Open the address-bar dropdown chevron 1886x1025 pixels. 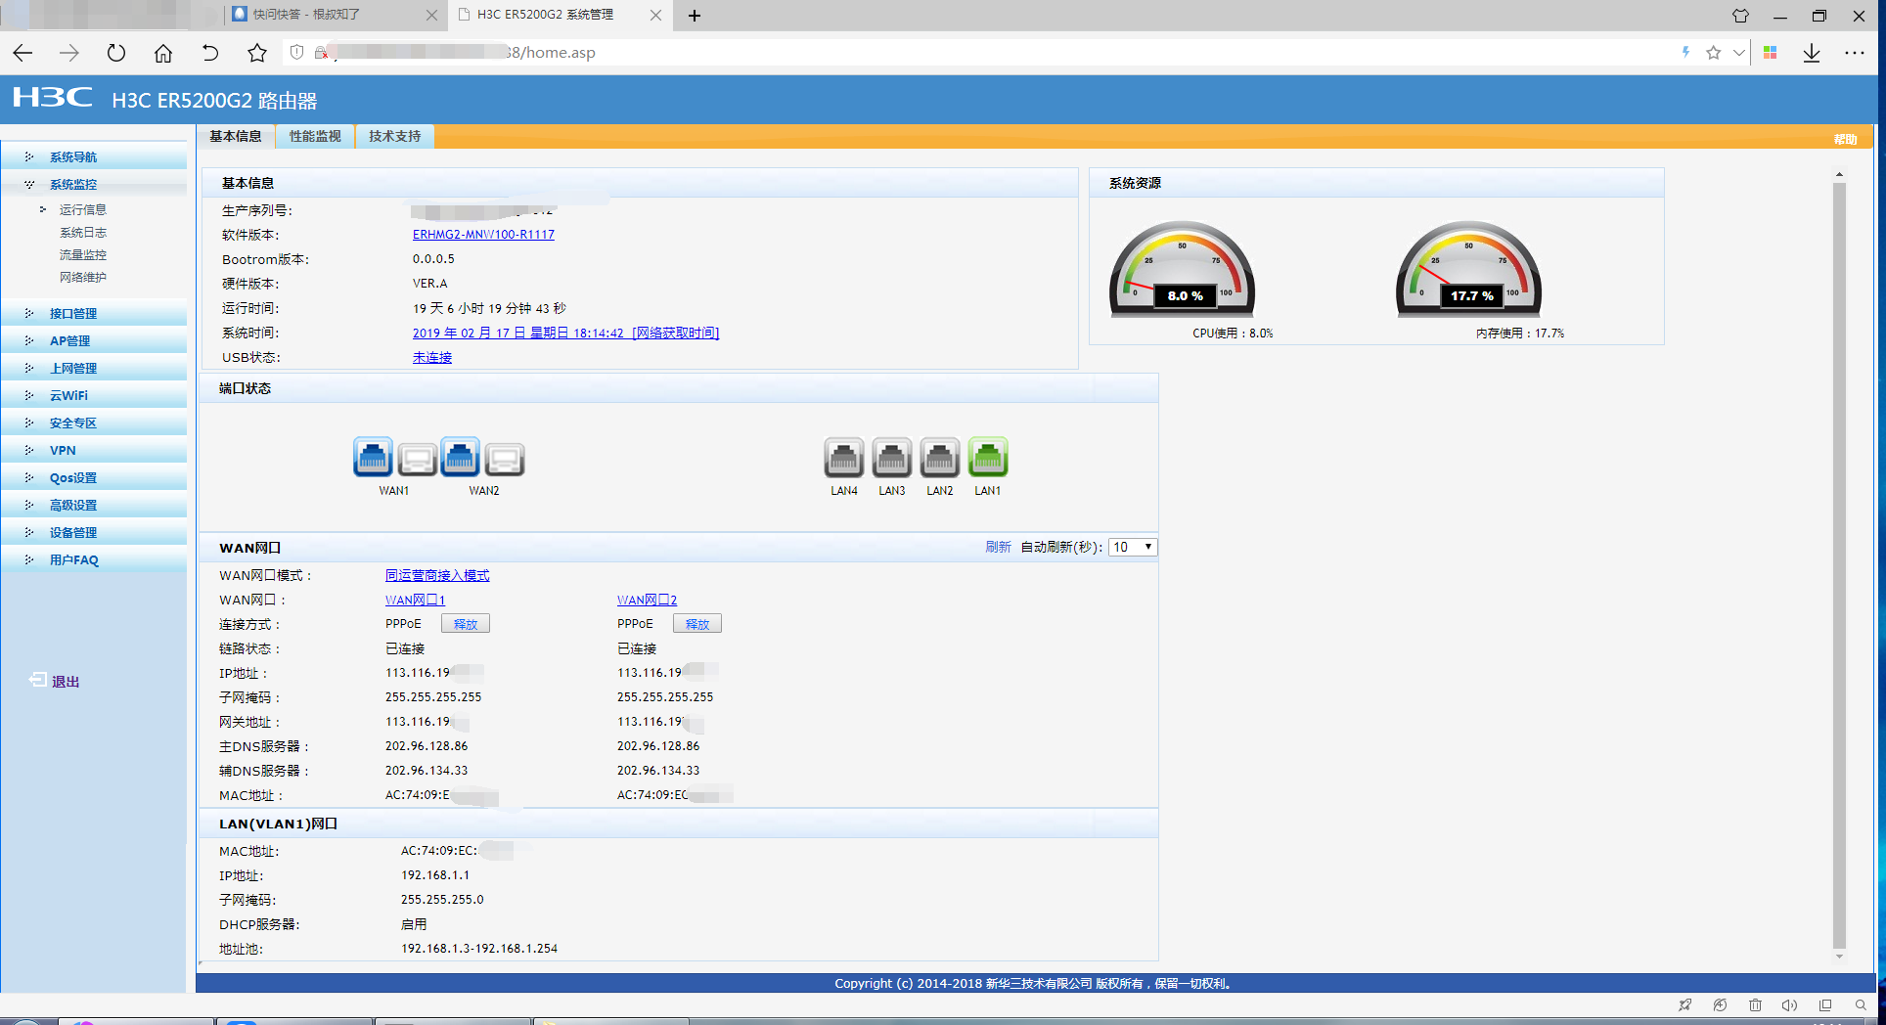[1738, 53]
